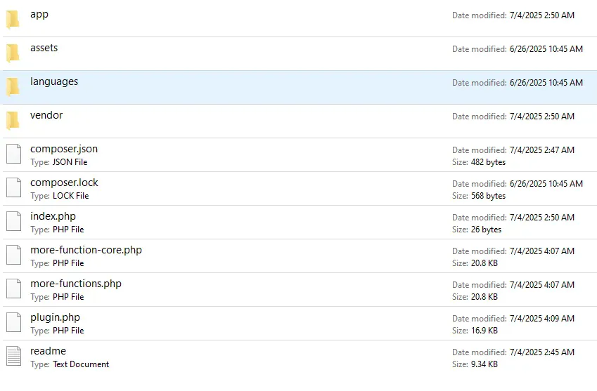The image size is (597, 391).
Task: Click the index.php file icon
Action: pos(13,222)
